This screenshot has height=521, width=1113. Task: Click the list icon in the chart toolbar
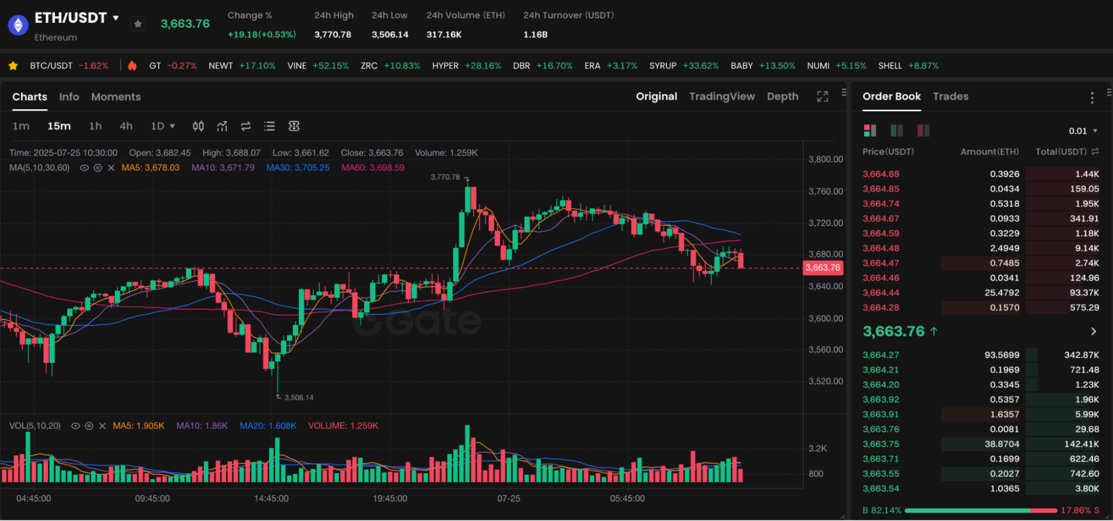coord(269,126)
